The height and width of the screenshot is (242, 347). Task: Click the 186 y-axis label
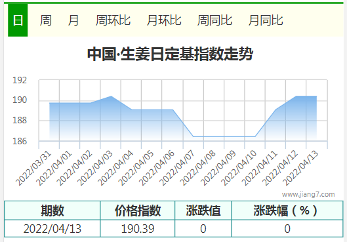tap(20, 141)
